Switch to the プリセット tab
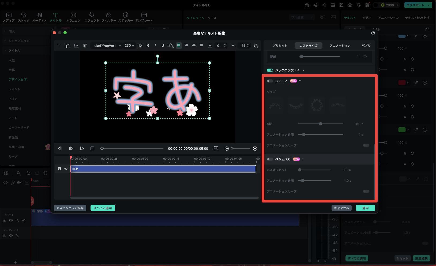The image size is (436, 266). [x=280, y=46]
